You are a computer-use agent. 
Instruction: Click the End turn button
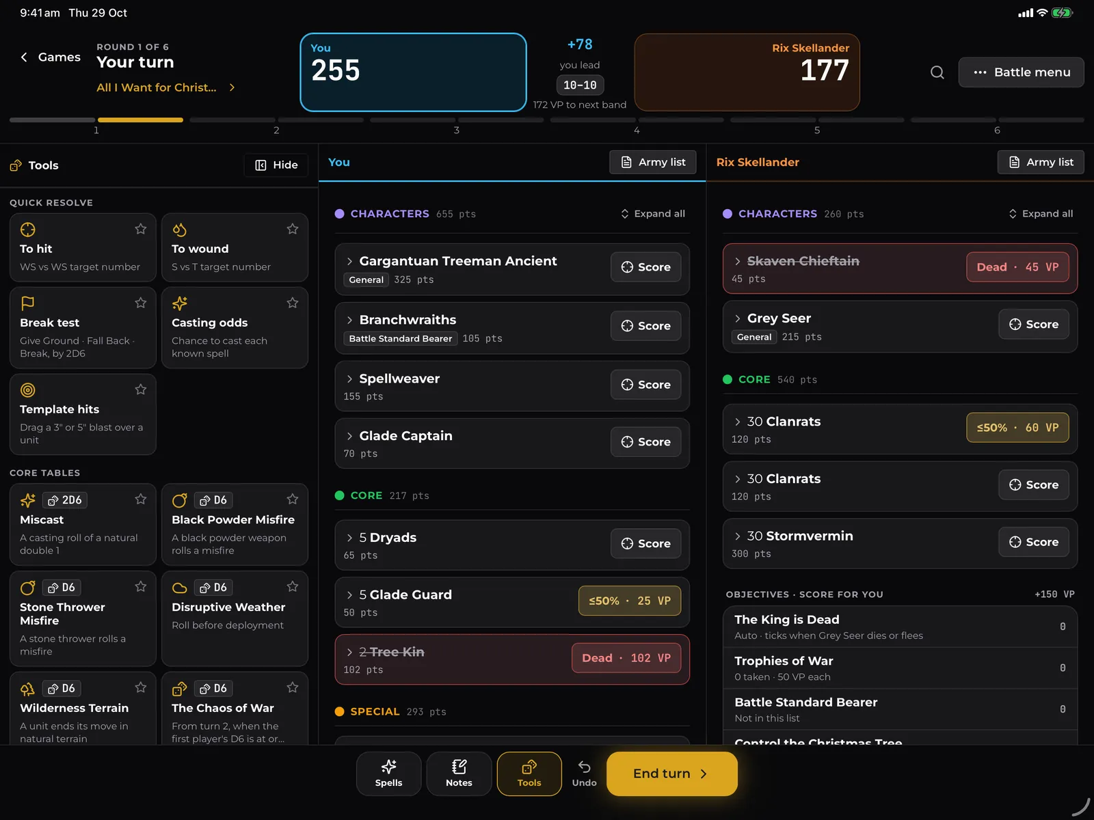click(x=671, y=774)
